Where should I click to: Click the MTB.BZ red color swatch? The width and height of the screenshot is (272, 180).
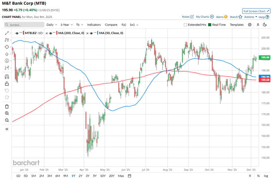click(x=23, y=33)
